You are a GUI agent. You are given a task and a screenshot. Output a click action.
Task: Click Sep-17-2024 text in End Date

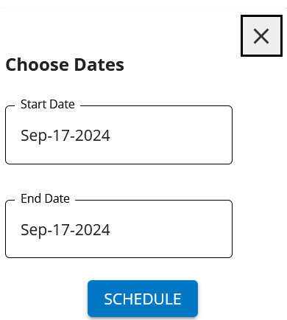65,230
